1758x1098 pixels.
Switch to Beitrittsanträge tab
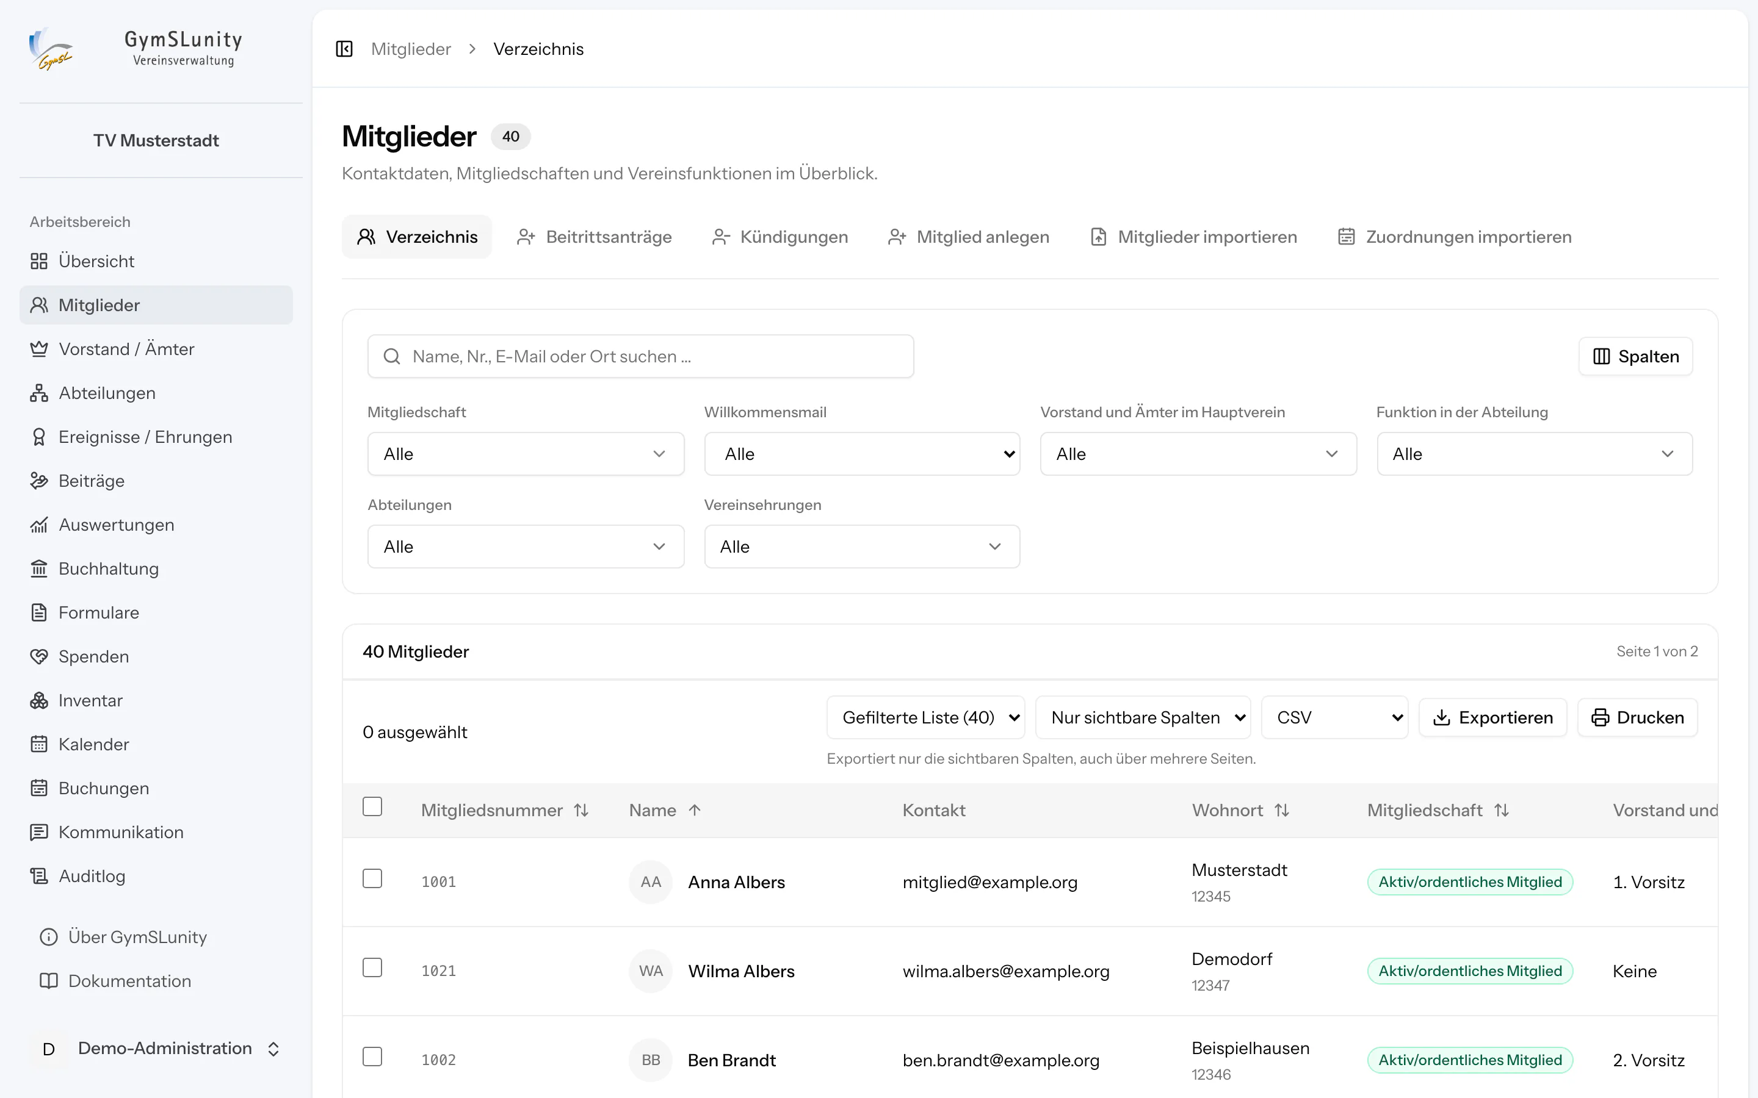tap(594, 237)
